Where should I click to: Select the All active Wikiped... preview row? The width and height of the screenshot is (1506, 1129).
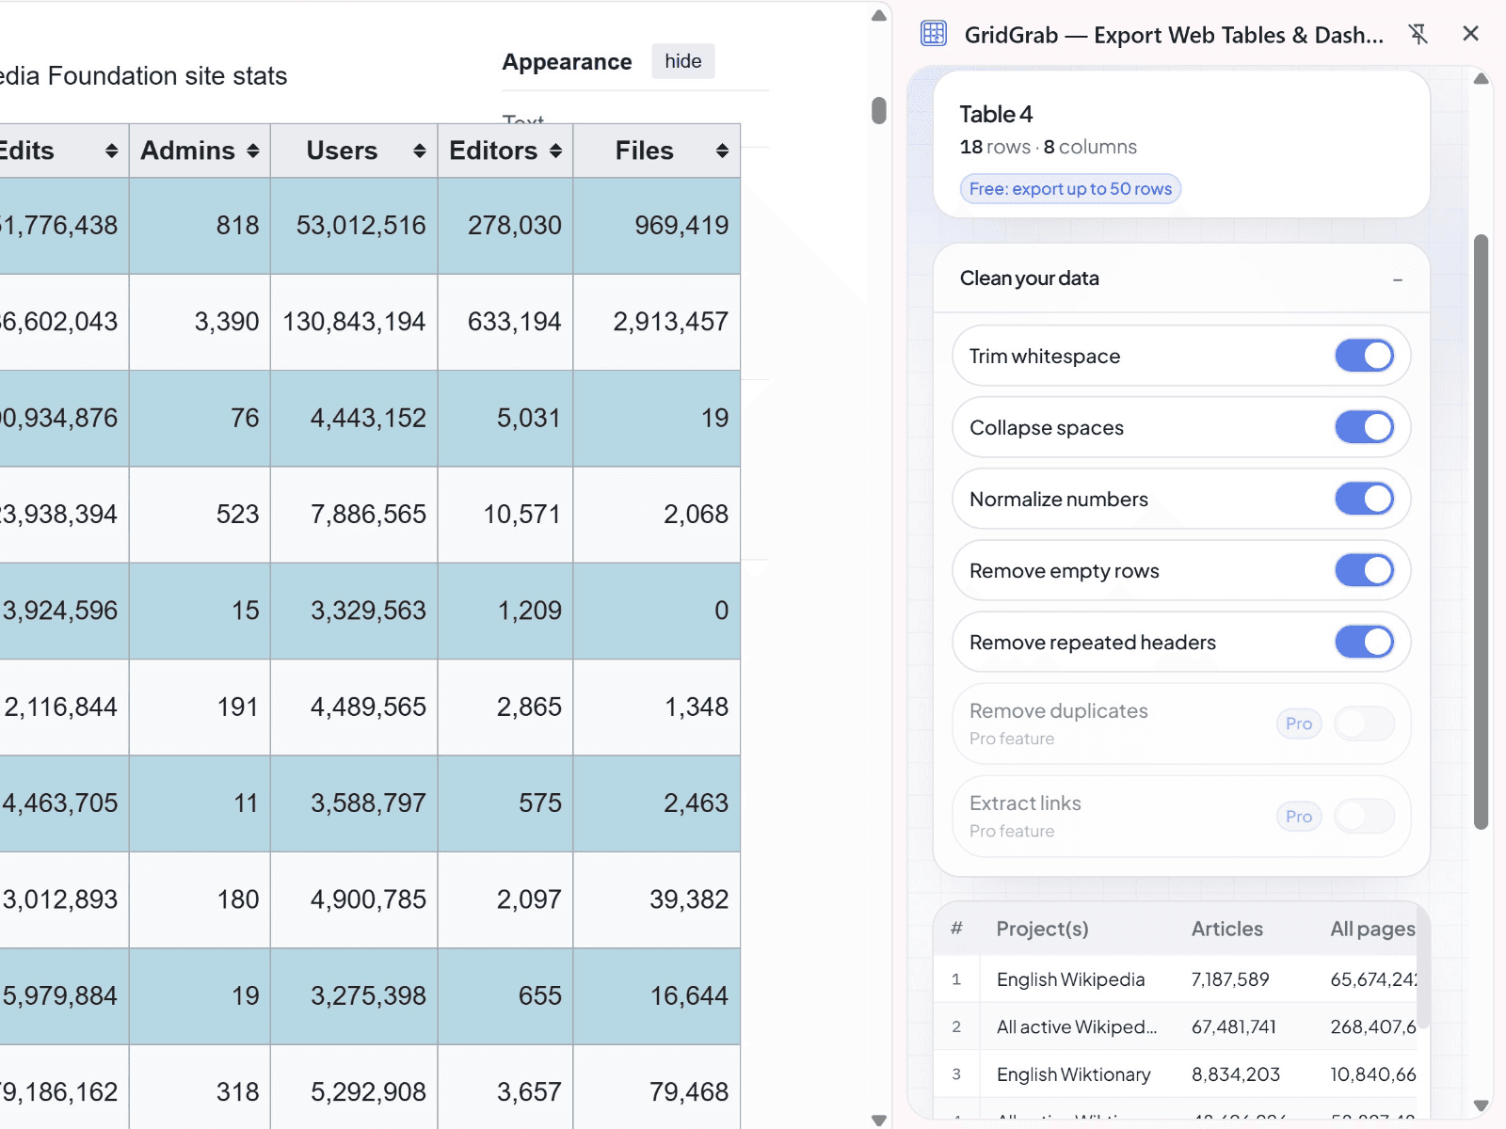[x=1177, y=1026]
